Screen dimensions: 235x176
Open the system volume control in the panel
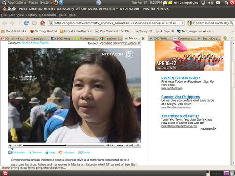pyautogui.click(x=211, y=3)
